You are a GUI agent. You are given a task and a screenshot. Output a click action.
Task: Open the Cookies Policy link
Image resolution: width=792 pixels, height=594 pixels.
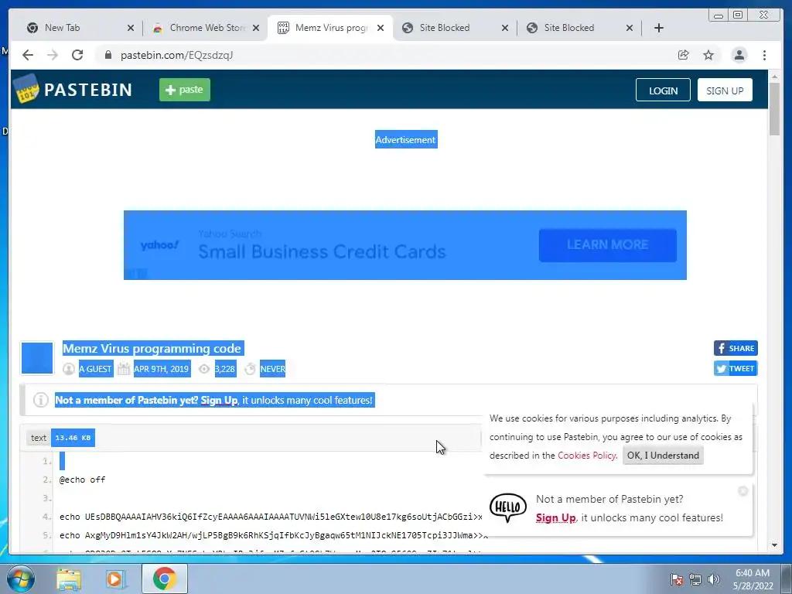586,455
